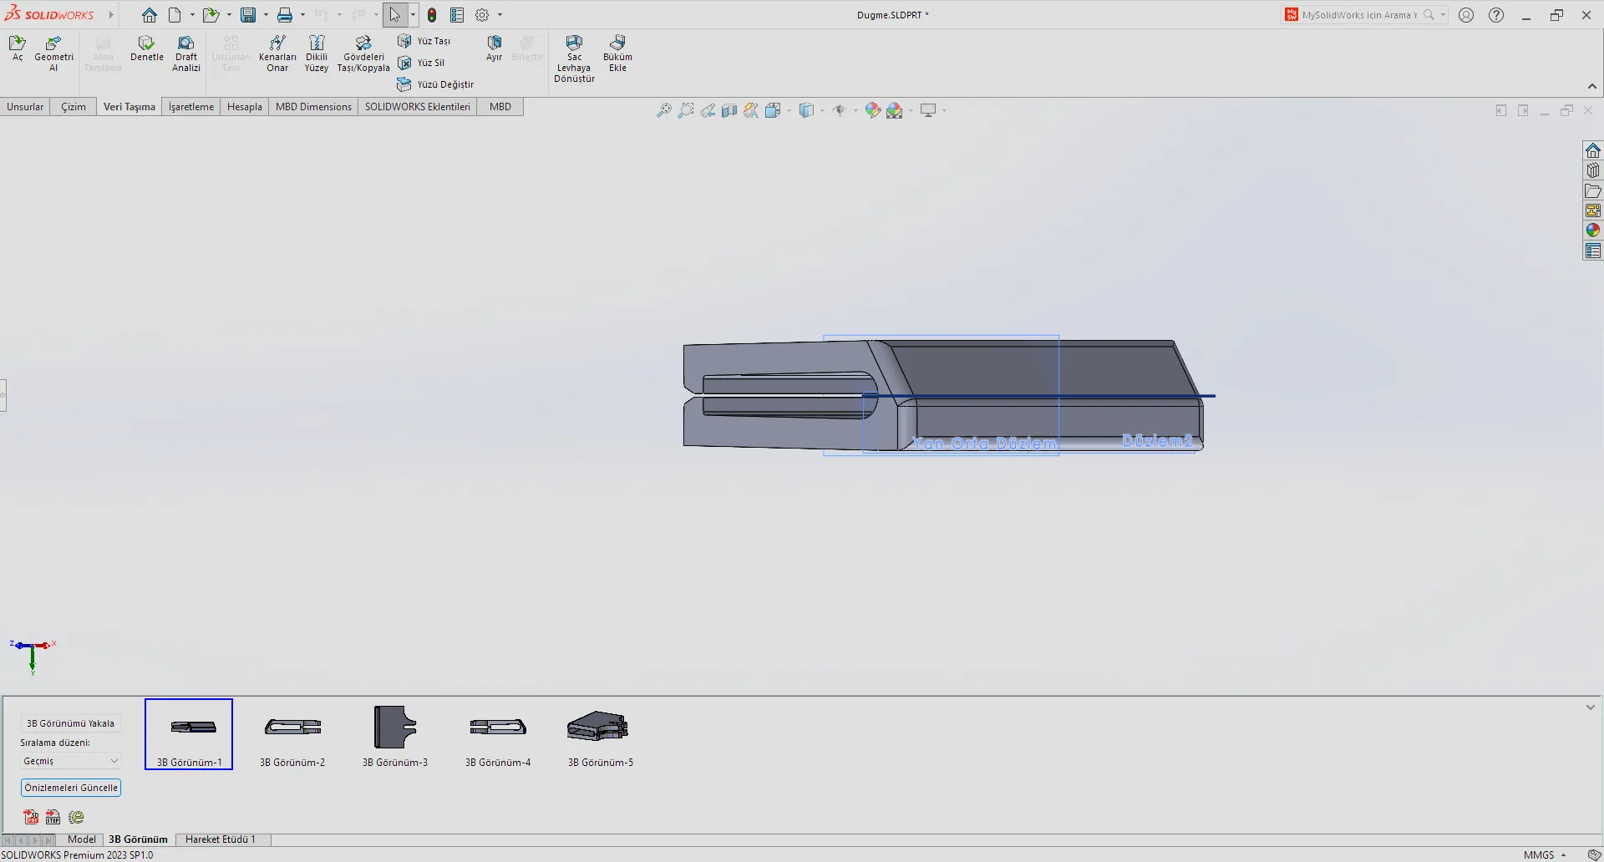
Task: Select Yüzü Değiştir command
Action: (435, 84)
